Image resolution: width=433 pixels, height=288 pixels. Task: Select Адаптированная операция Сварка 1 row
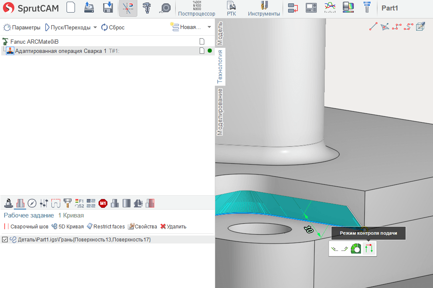tap(108, 51)
